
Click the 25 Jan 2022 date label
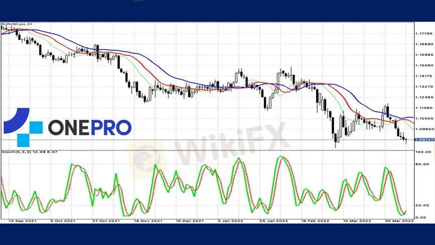tap(274, 221)
